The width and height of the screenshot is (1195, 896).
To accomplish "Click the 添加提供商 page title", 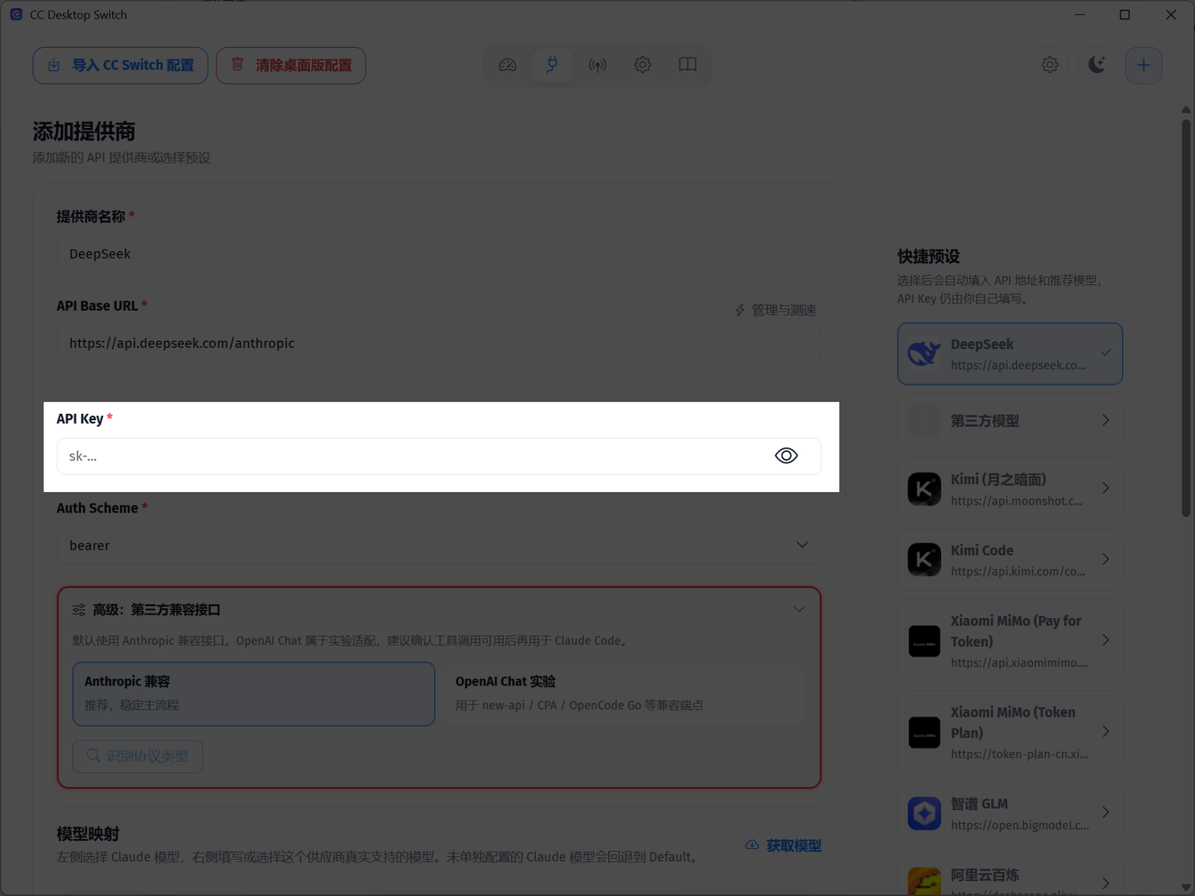I will (84, 132).
